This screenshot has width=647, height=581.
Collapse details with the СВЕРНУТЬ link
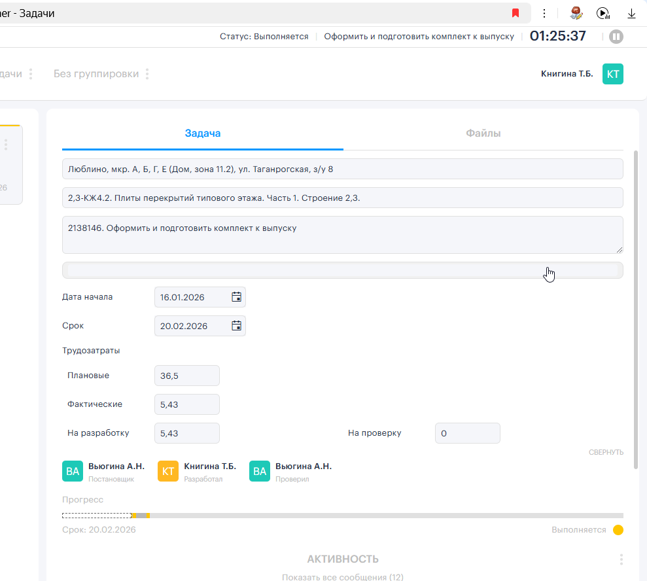606,452
